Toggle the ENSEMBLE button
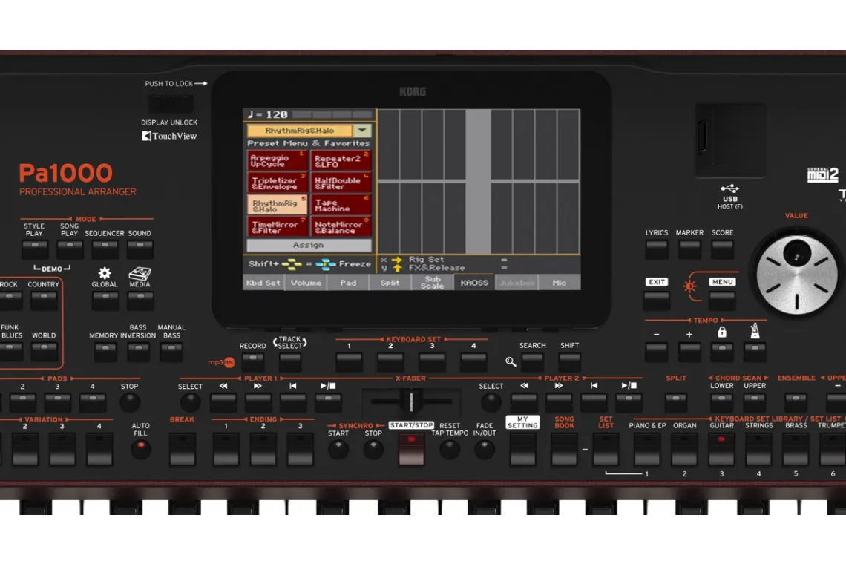846x564 pixels. pos(796,403)
